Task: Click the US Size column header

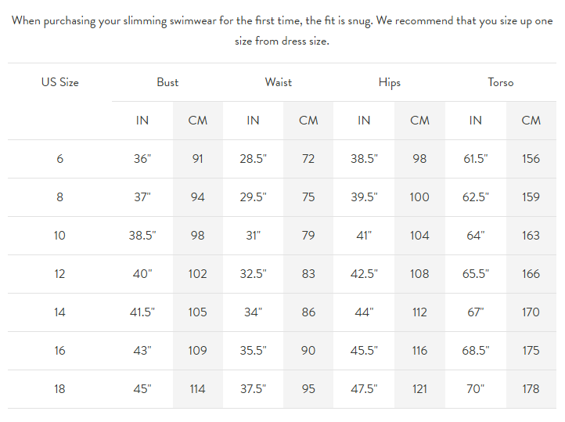Action: pos(60,82)
